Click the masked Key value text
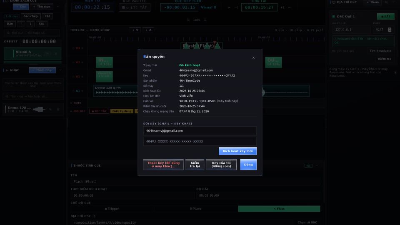 point(207,75)
